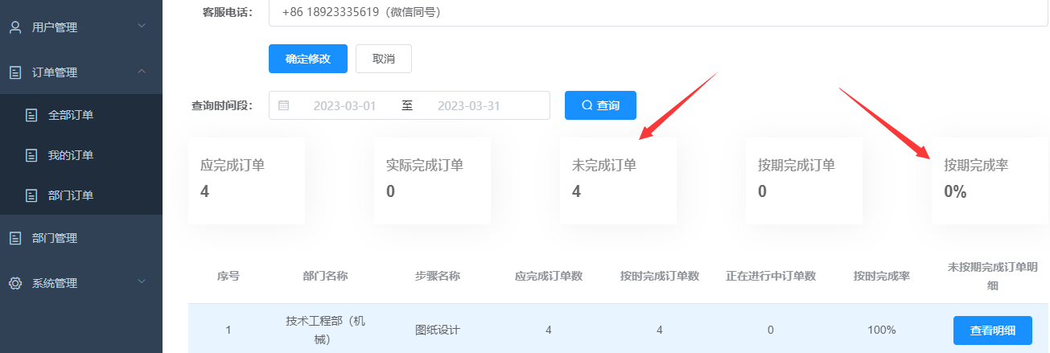
Task: Click the list icon beside 部门订单
Action: [x=31, y=195]
